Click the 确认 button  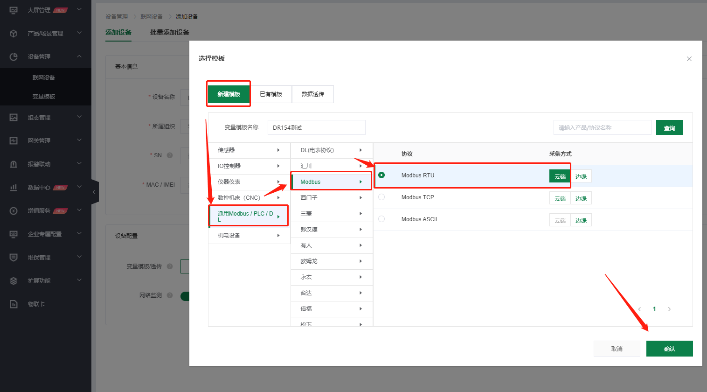coord(669,349)
